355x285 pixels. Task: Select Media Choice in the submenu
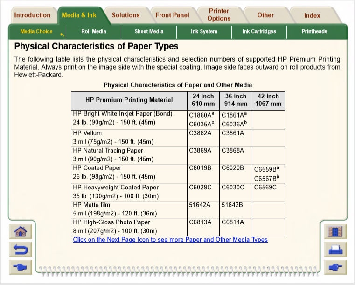[x=36, y=31]
